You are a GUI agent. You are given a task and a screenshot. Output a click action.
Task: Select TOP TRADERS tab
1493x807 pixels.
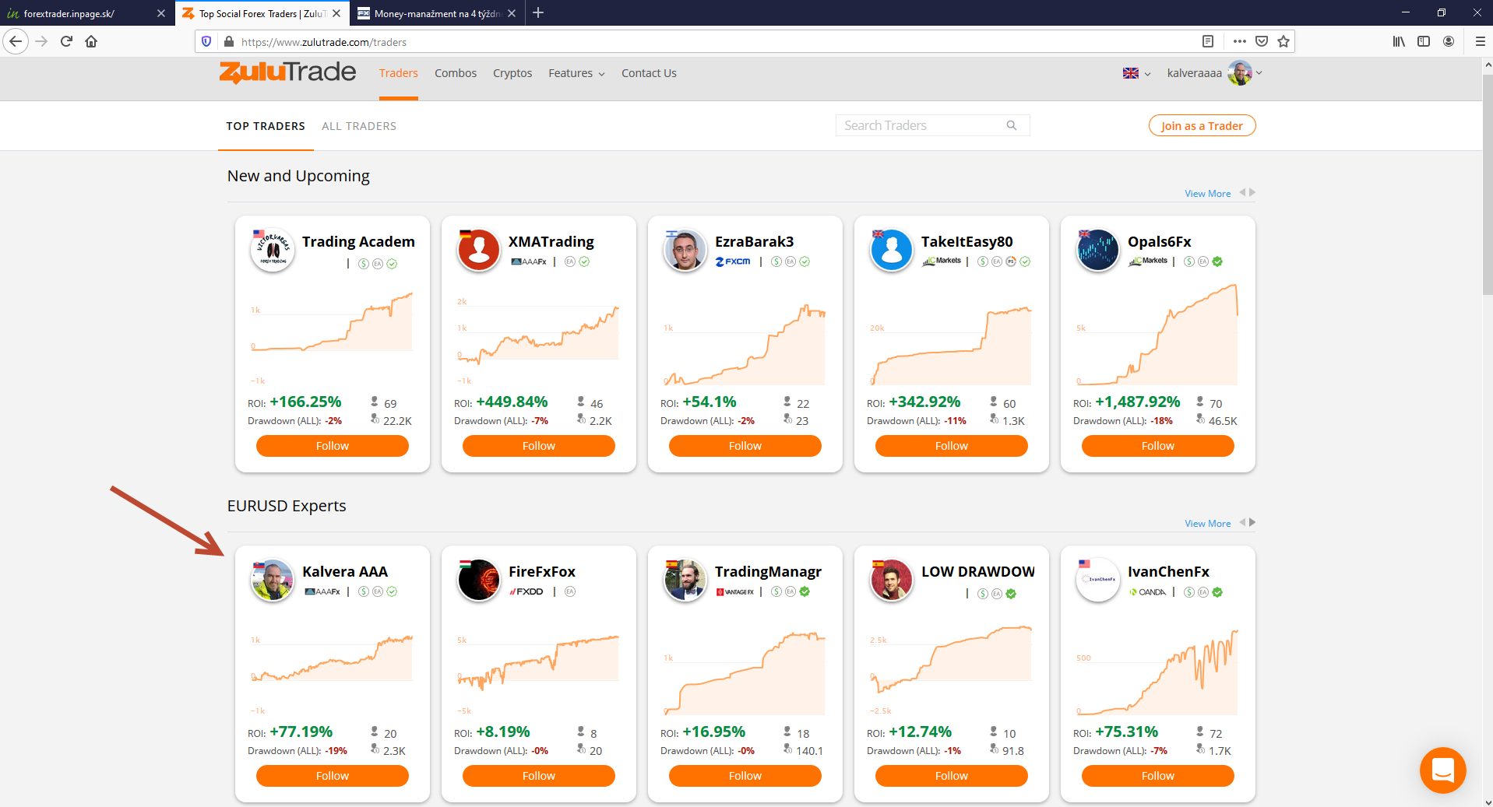click(x=266, y=126)
